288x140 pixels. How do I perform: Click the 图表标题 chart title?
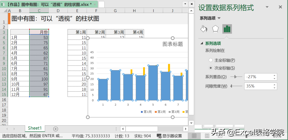(x=173, y=44)
